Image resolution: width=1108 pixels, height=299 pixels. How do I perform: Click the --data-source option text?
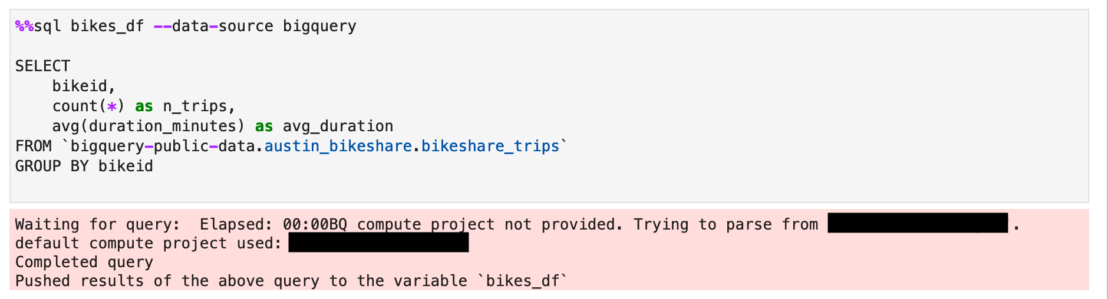(x=213, y=26)
